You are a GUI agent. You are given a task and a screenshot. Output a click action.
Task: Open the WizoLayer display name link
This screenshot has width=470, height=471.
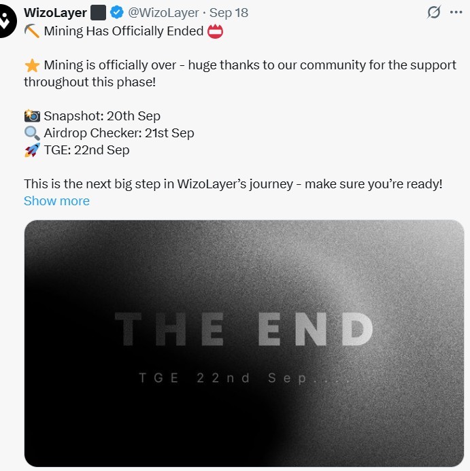click(55, 13)
